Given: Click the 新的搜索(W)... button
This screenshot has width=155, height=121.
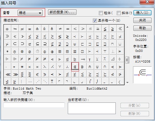Looking at the screenshot, I should click(x=62, y=12).
